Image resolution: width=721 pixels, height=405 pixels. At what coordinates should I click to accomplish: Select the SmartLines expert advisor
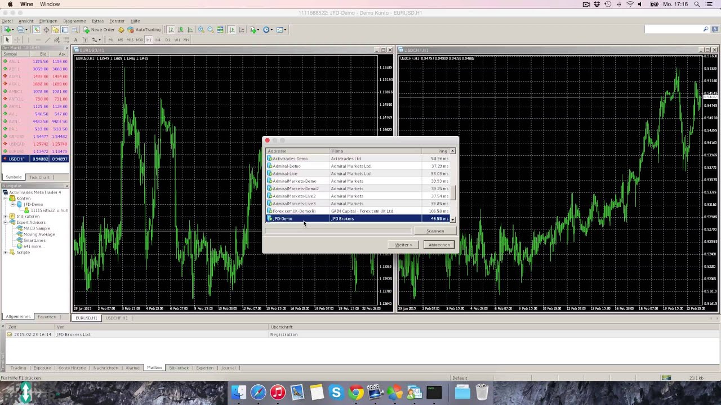(x=34, y=240)
